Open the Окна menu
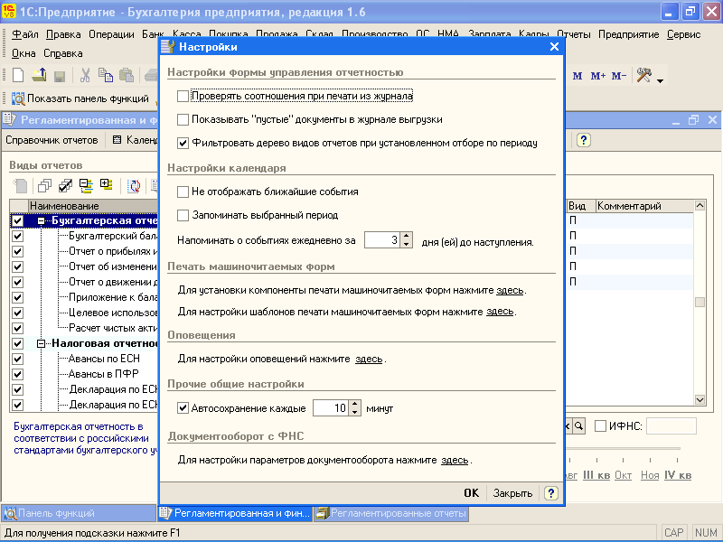Screen dimensions: 723x542 coord(23,53)
